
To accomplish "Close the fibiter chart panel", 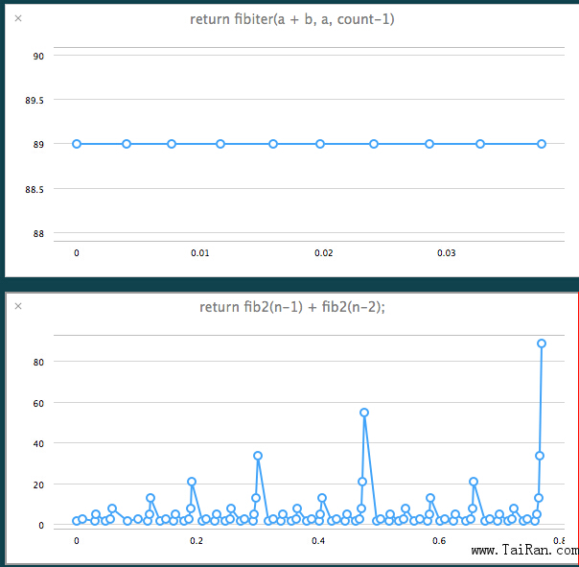I will tap(18, 18).
